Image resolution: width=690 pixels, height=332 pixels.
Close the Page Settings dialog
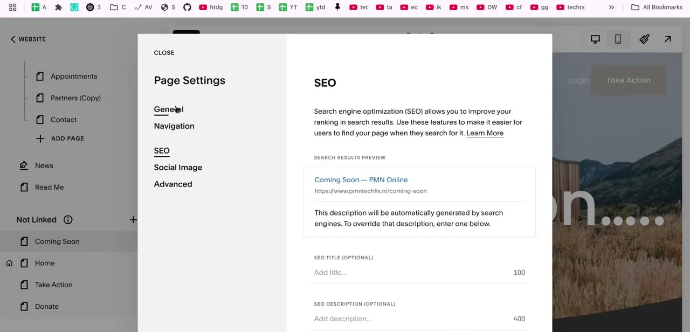(164, 52)
